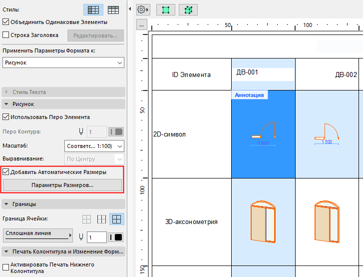Click the contour pen icon

pos(81,131)
